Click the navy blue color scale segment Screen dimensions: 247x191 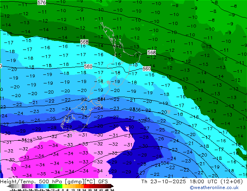[x=37, y=186]
